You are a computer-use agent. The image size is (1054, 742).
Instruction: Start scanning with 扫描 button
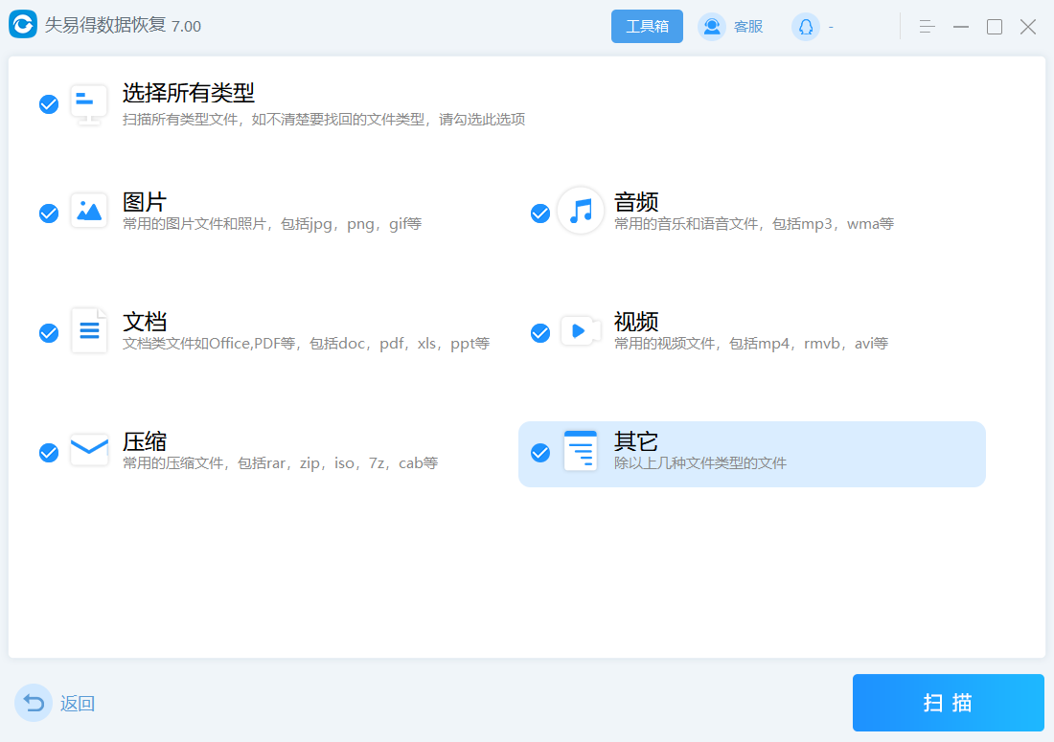coord(948,703)
